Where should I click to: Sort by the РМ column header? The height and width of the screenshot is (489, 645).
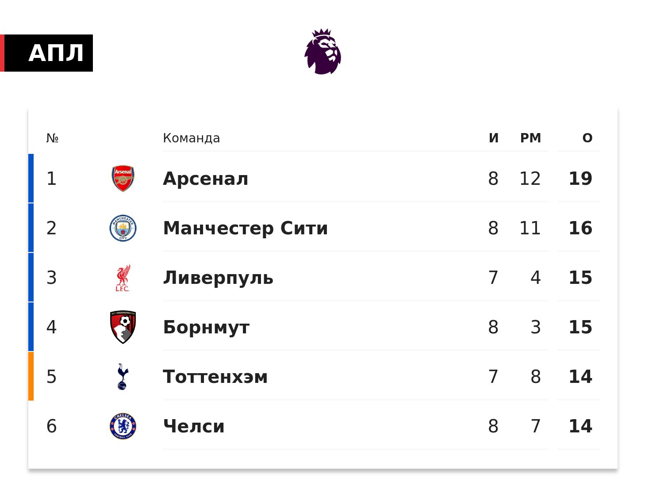(x=530, y=138)
